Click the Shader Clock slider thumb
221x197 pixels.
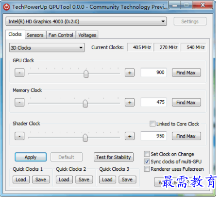tap(85, 138)
